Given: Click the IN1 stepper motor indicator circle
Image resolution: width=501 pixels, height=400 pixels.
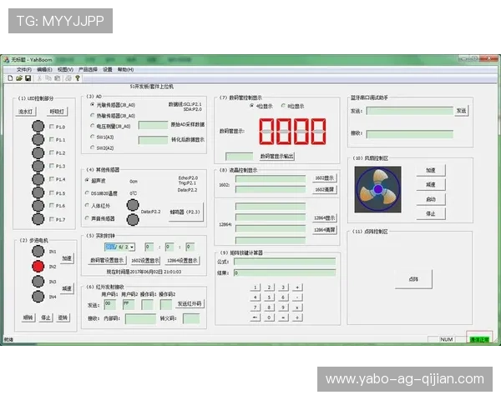Looking at the screenshot, I should pyautogui.click(x=38, y=251).
